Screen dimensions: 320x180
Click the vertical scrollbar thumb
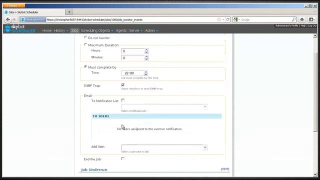pos(315,92)
